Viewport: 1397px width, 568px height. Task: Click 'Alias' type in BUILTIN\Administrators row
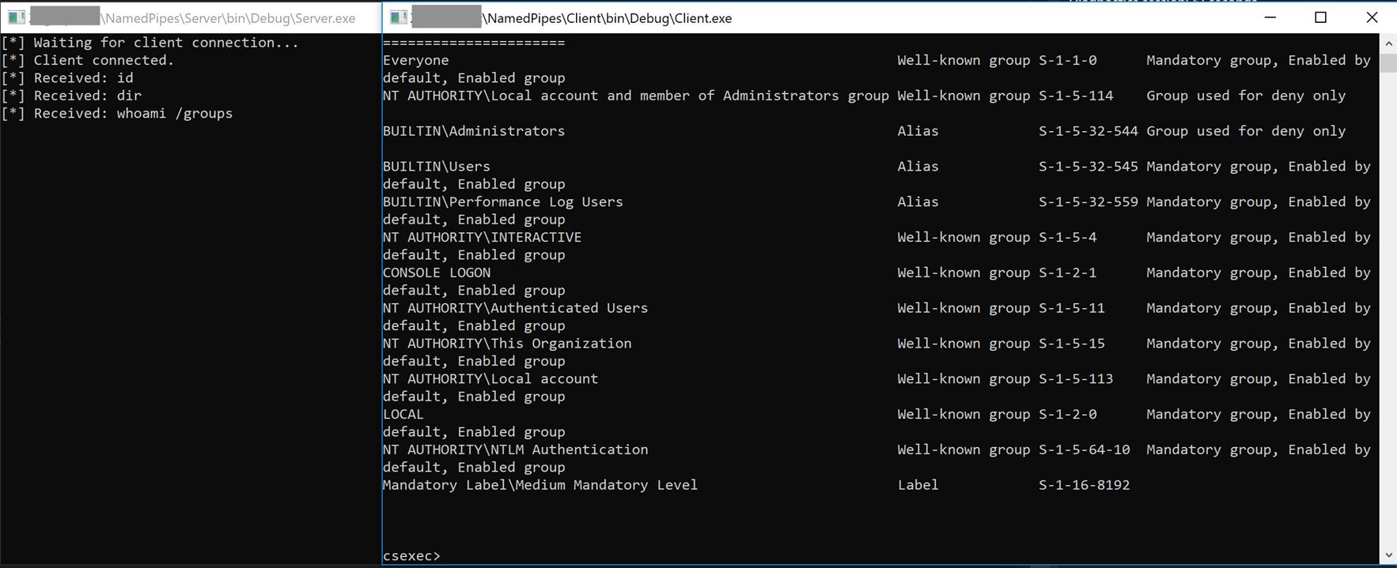(918, 131)
